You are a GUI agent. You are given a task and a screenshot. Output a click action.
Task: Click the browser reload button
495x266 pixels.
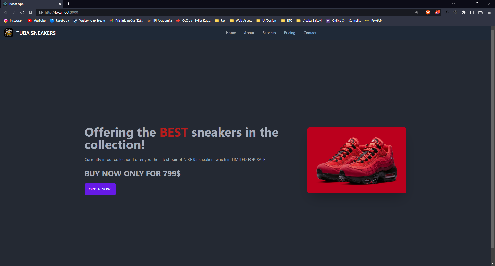pos(22,12)
